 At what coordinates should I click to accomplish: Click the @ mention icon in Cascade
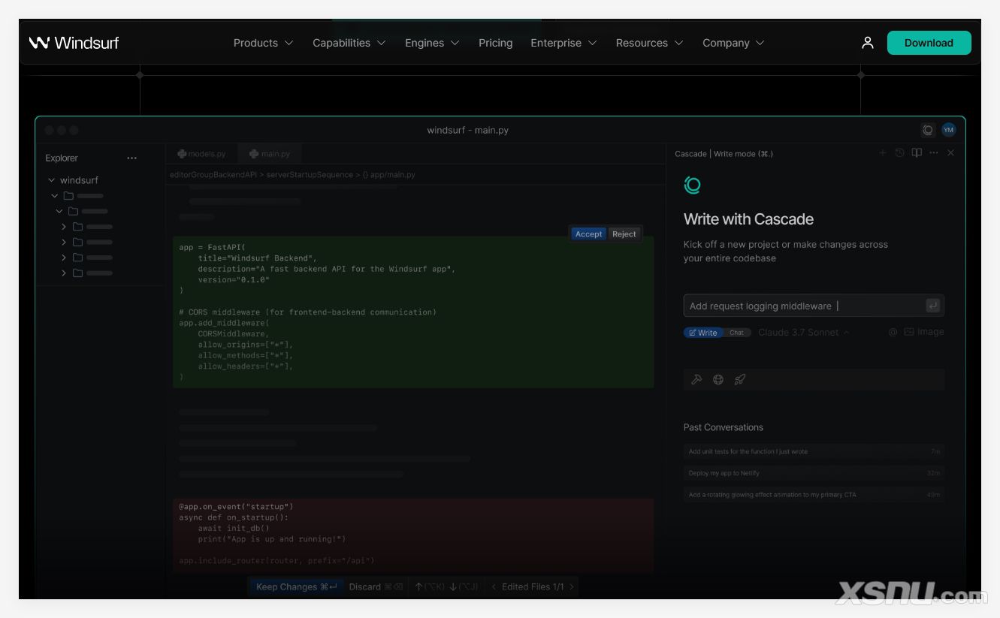893,332
